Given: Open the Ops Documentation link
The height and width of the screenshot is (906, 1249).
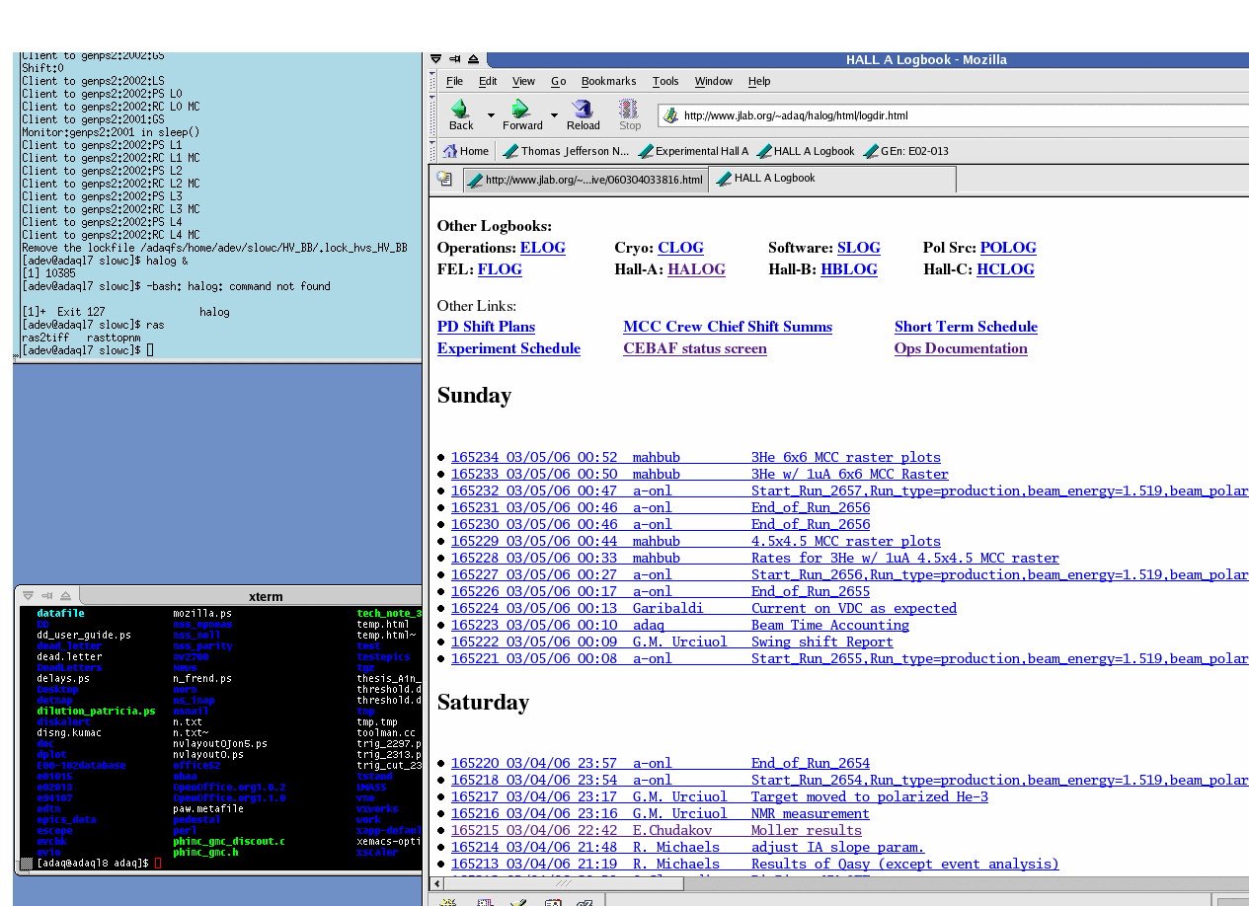Looking at the screenshot, I should [961, 348].
